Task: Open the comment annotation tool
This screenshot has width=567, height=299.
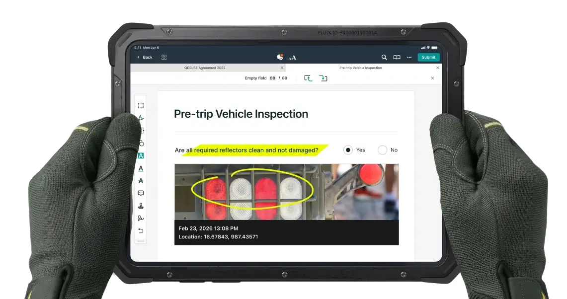Action: tap(141, 193)
